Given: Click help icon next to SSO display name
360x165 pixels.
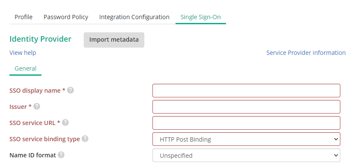Looking at the screenshot, I should click(x=70, y=90).
